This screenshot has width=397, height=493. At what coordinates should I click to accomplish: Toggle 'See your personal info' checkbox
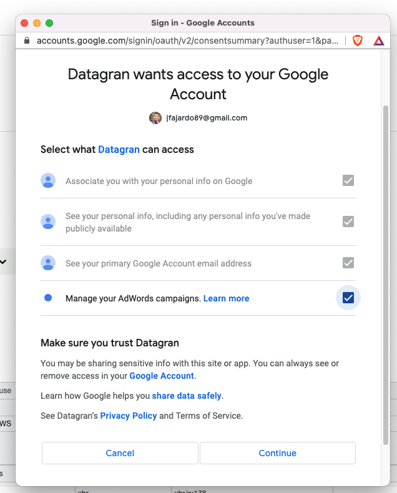(348, 222)
